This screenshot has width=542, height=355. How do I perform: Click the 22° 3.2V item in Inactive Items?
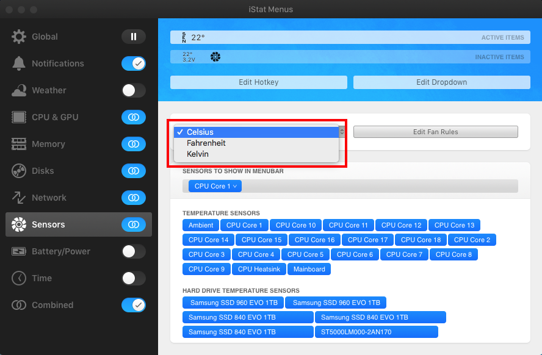[189, 57]
